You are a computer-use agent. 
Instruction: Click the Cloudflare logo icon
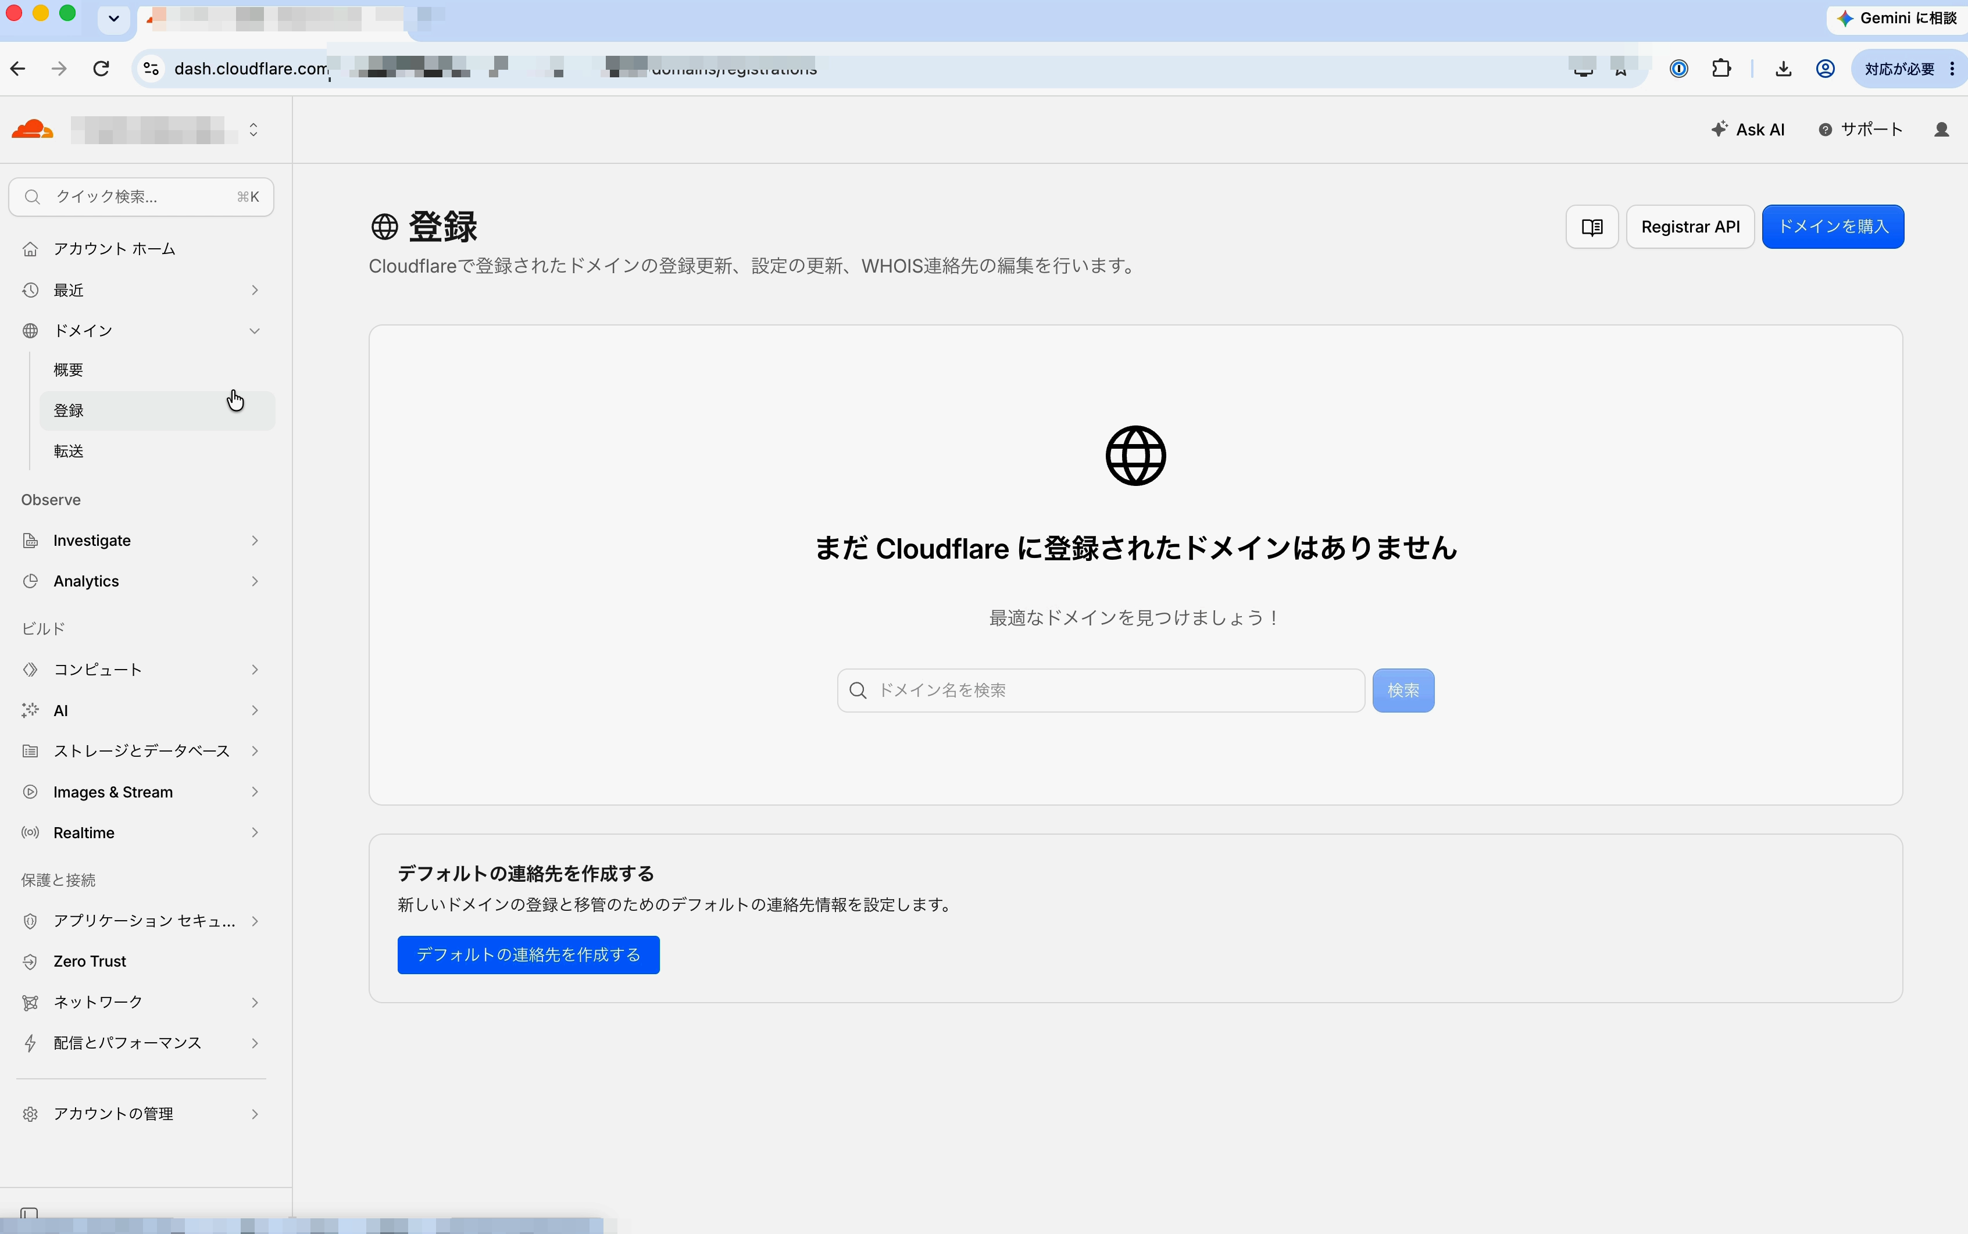[32, 130]
